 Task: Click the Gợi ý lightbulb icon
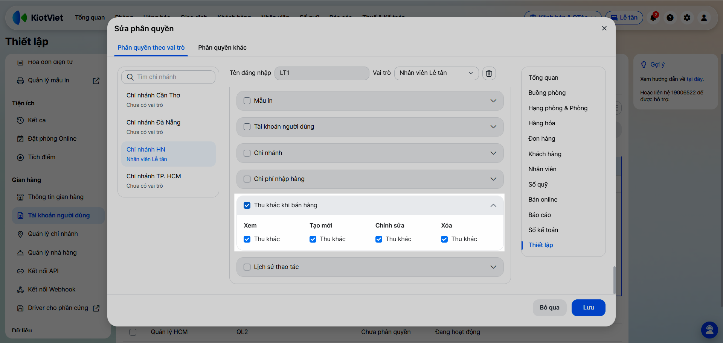[x=644, y=65]
